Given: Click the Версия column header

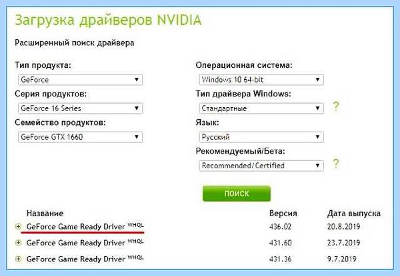Looking at the screenshot, I should click(x=283, y=213).
